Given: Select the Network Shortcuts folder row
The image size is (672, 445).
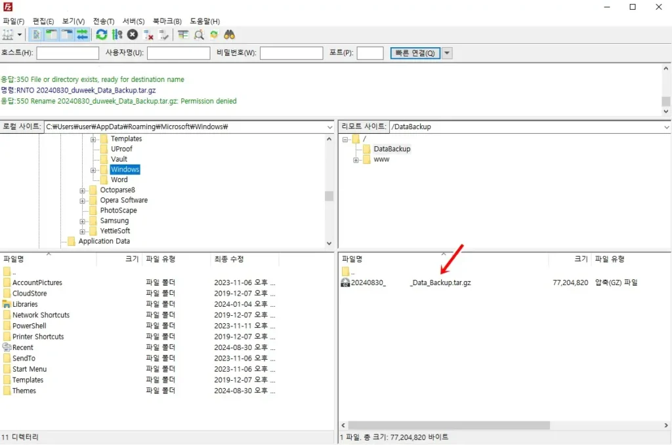Looking at the screenshot, I should click(x=140, y=315).
